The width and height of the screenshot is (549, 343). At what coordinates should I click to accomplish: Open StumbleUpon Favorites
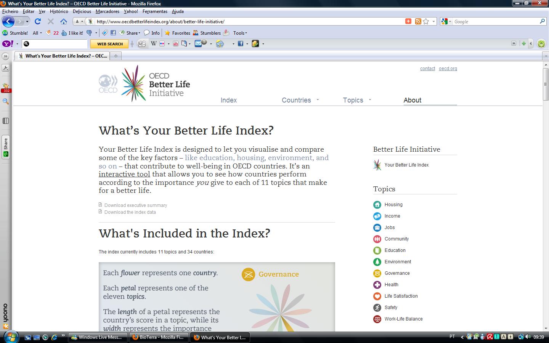pos(177,33)
